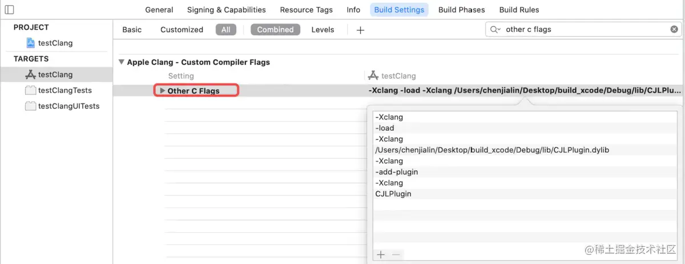Toggle the Combined view filter
The height and width of the screenshot is (264, 685).
pyautogui.click(x=275, y=30)
